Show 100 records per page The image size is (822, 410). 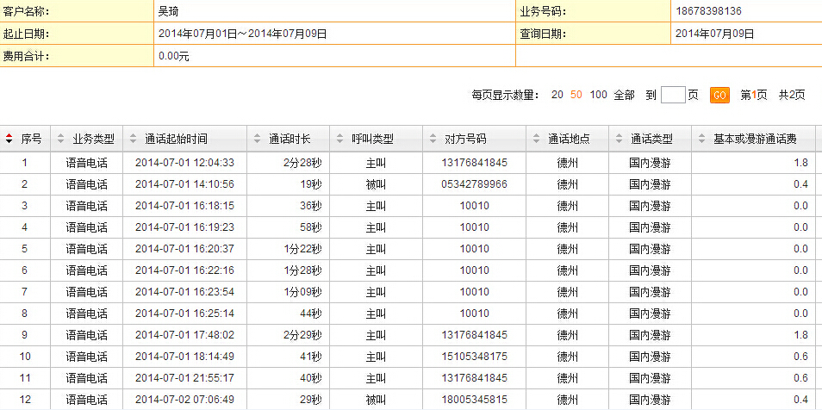pyautogui.click(x=598, y=95)
